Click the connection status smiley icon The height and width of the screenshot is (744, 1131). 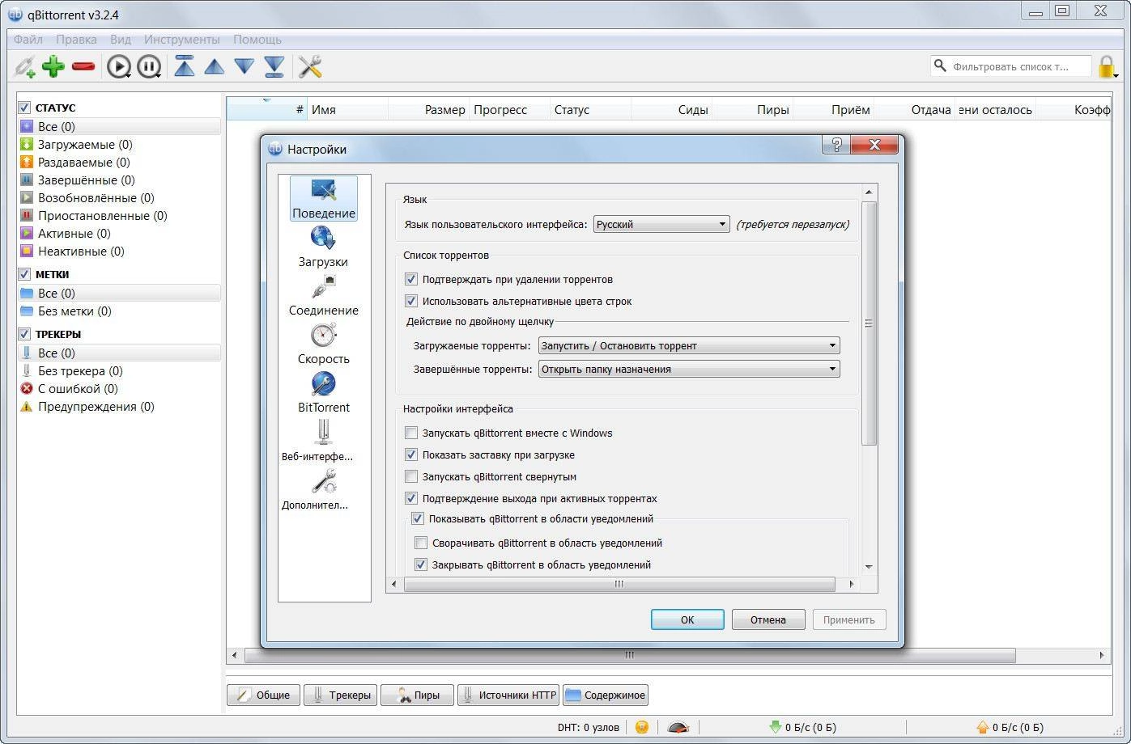642,727
